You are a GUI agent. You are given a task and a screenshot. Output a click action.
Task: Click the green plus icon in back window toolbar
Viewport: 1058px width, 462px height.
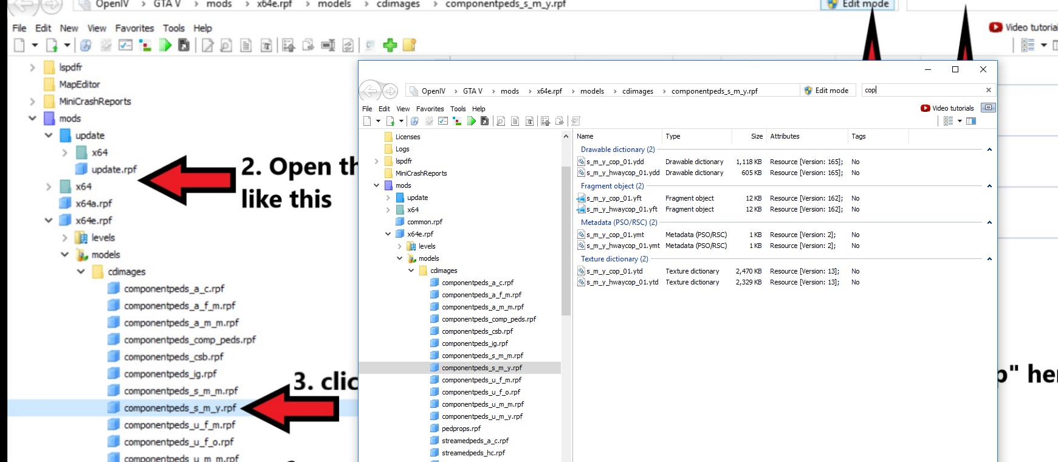pyautogui.click(x=390, y=45)
